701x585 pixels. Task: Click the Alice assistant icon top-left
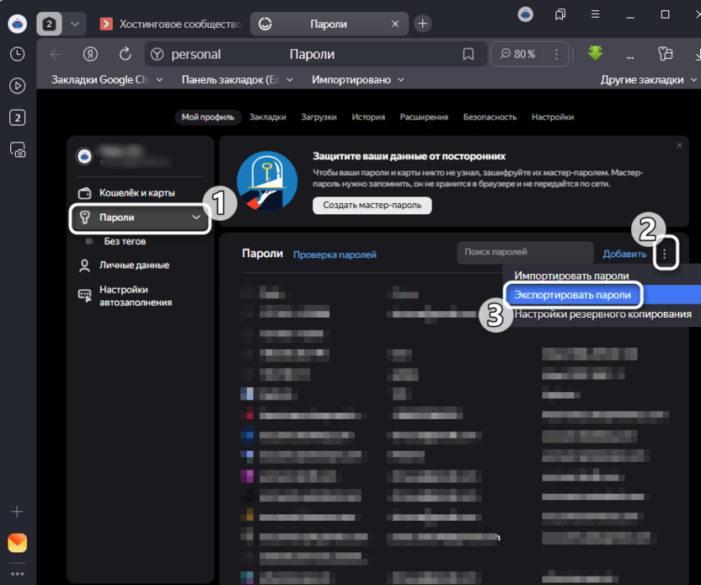click(x=18, y=24)
